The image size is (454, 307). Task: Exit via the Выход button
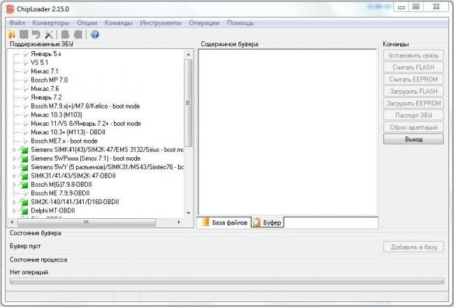click(413, 139)
